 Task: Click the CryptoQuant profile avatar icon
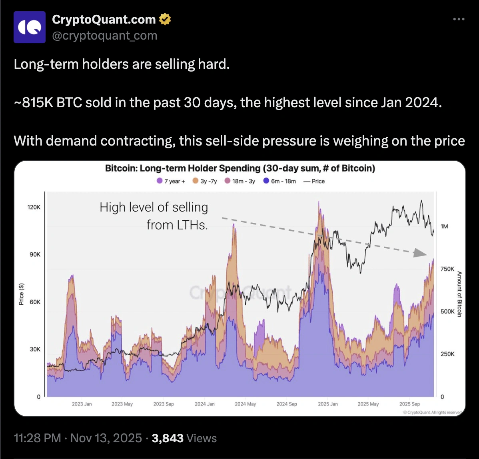(30, 27)
